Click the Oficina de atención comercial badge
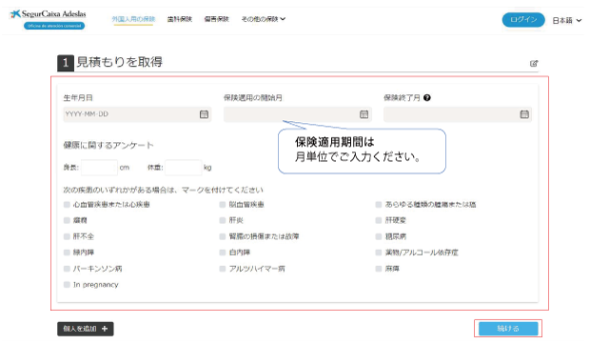 click(x=54, y=26)
